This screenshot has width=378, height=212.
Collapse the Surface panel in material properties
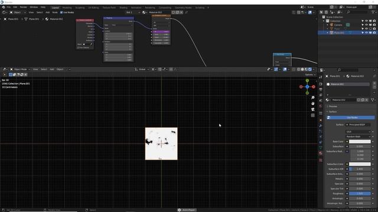tap(333, 112)
